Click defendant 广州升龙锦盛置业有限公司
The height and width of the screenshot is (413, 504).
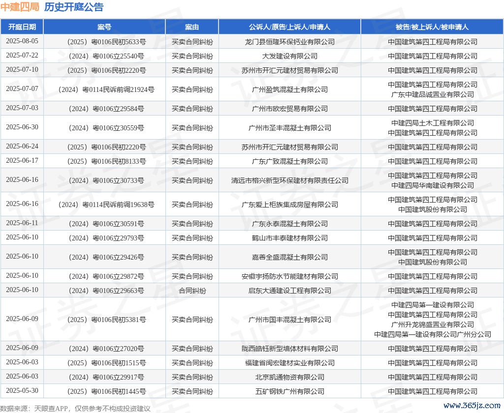(x=432, y=324)
